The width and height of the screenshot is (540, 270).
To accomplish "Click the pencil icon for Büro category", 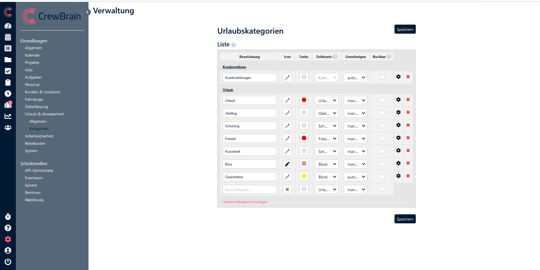I will (287, 164).
